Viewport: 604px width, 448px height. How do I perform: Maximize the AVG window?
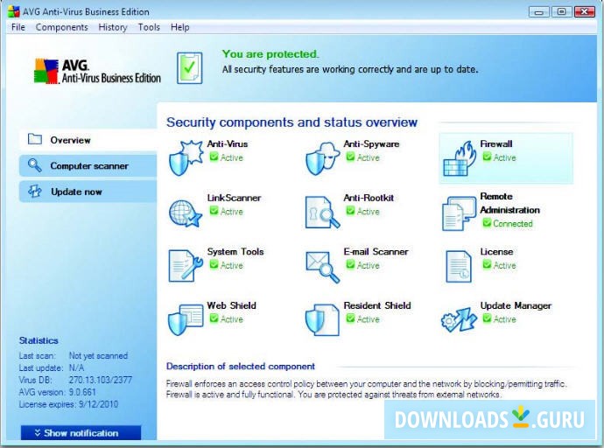click(561, 12)
